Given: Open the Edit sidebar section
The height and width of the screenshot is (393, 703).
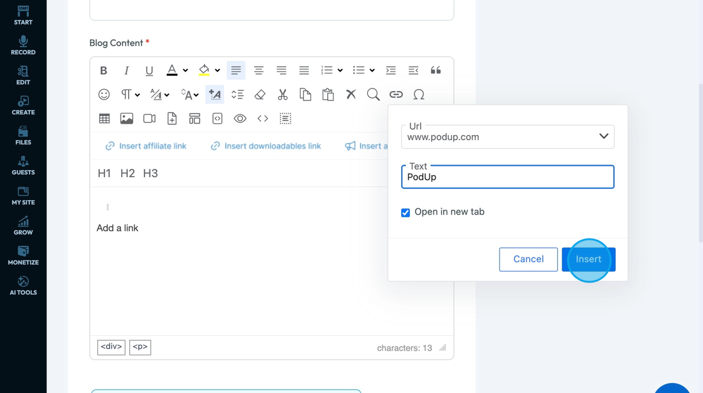Looking at the screenshot, I should pyautogui.click(x=23, y=75).
